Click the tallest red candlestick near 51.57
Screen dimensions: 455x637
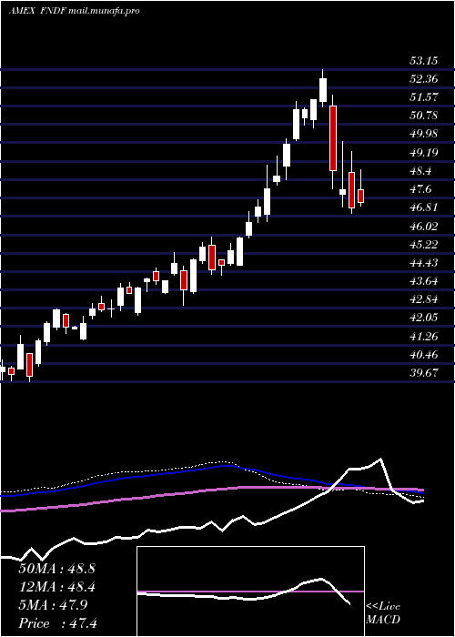[333, 138]
